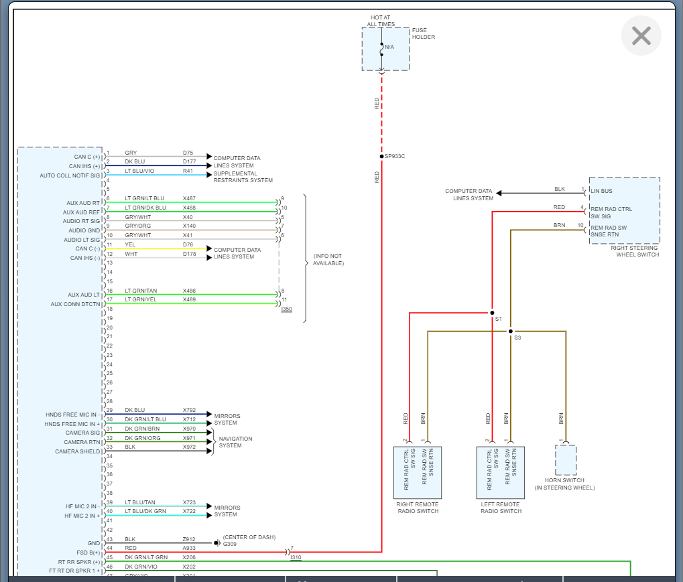Click the I350 connector label

click(x=287, y=309)
